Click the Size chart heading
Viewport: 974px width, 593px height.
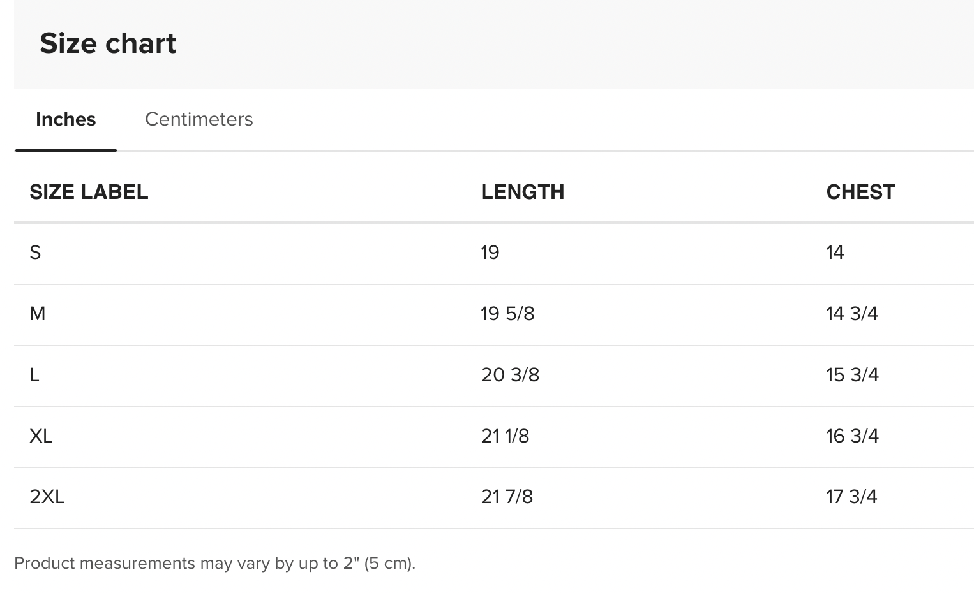(108, 43)
